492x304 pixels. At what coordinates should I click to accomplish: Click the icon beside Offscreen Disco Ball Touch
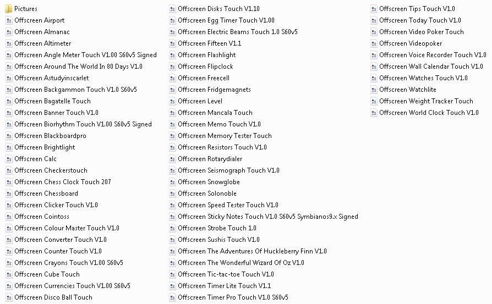pos(9,297)
